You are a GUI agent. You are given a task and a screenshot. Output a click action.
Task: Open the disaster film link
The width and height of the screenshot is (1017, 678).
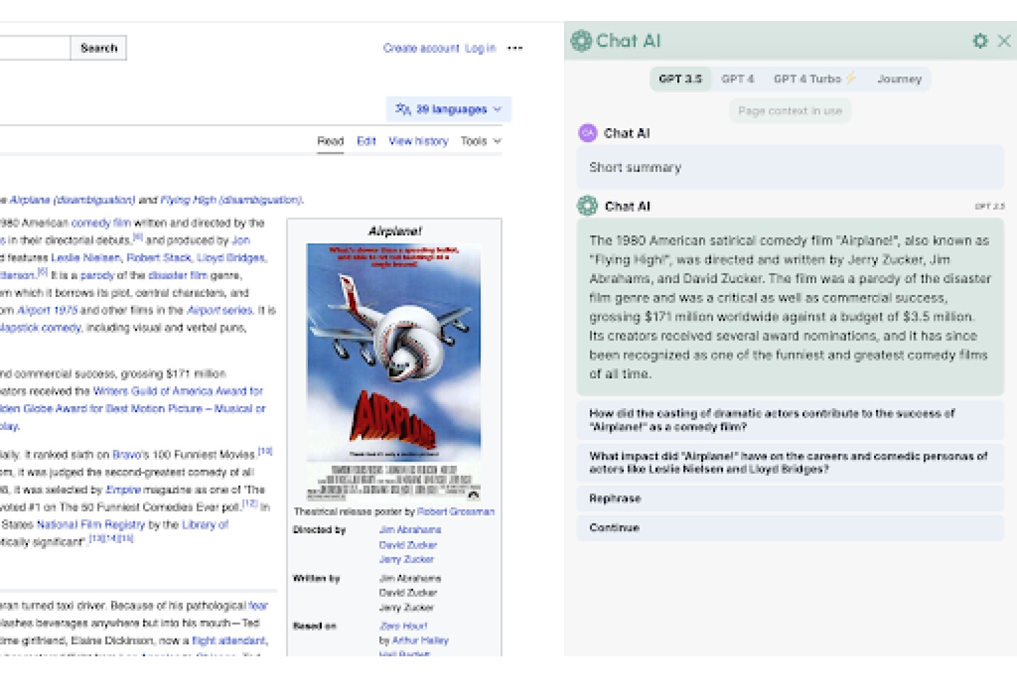tap(178, 275)
